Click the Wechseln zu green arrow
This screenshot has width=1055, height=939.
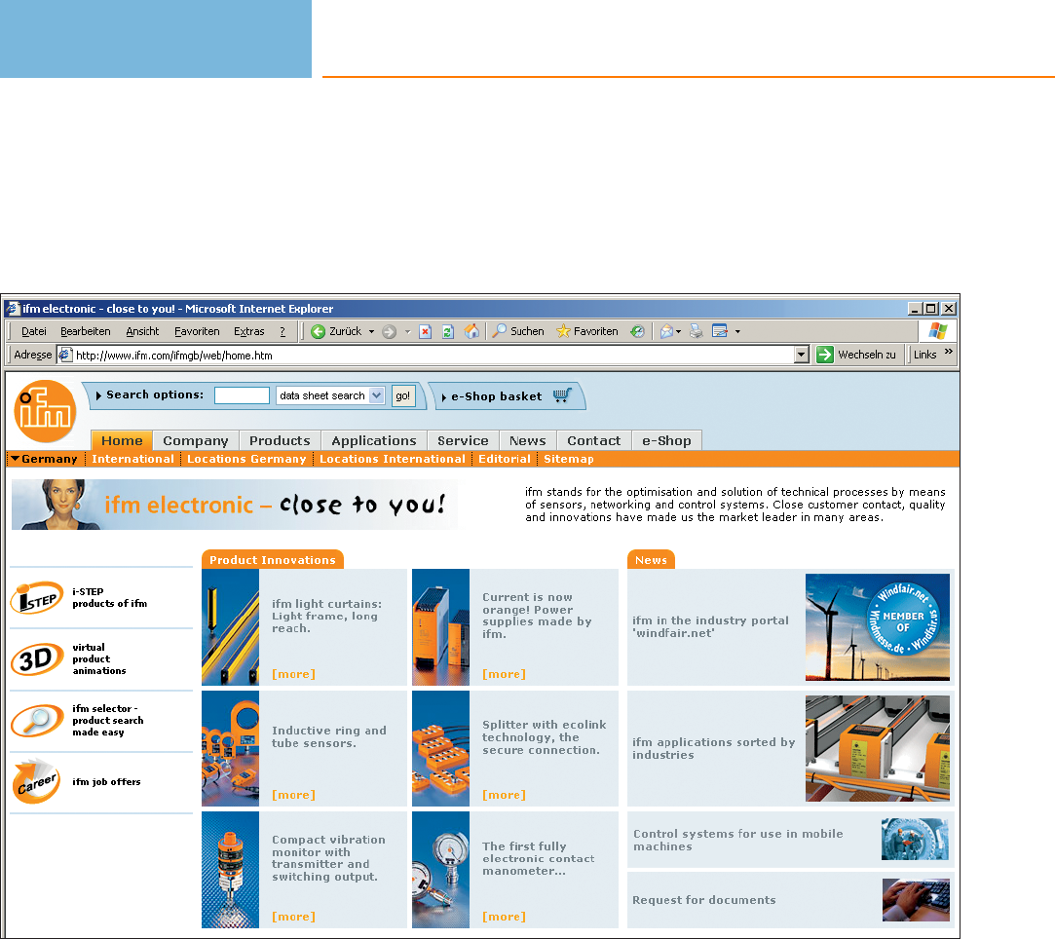pyautogui.click(x=825, y=355)
